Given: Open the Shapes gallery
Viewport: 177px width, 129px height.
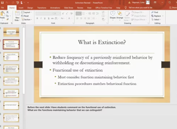Looking at the screenshot, I should pyautogui.click(x=113, y=16).
